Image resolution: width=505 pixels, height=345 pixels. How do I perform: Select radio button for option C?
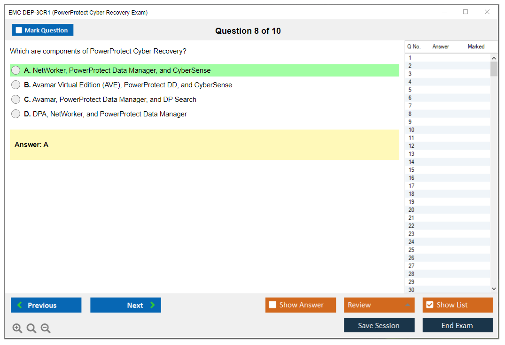pos(16,100)
